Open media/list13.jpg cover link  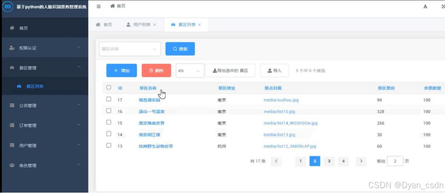[280, 134]
